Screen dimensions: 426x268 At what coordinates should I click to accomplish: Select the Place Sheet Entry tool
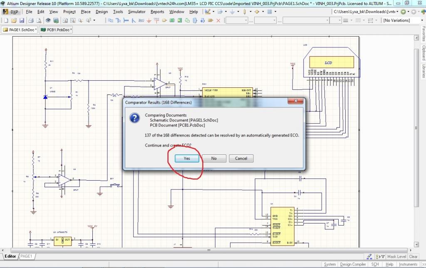tap(180, 20)
